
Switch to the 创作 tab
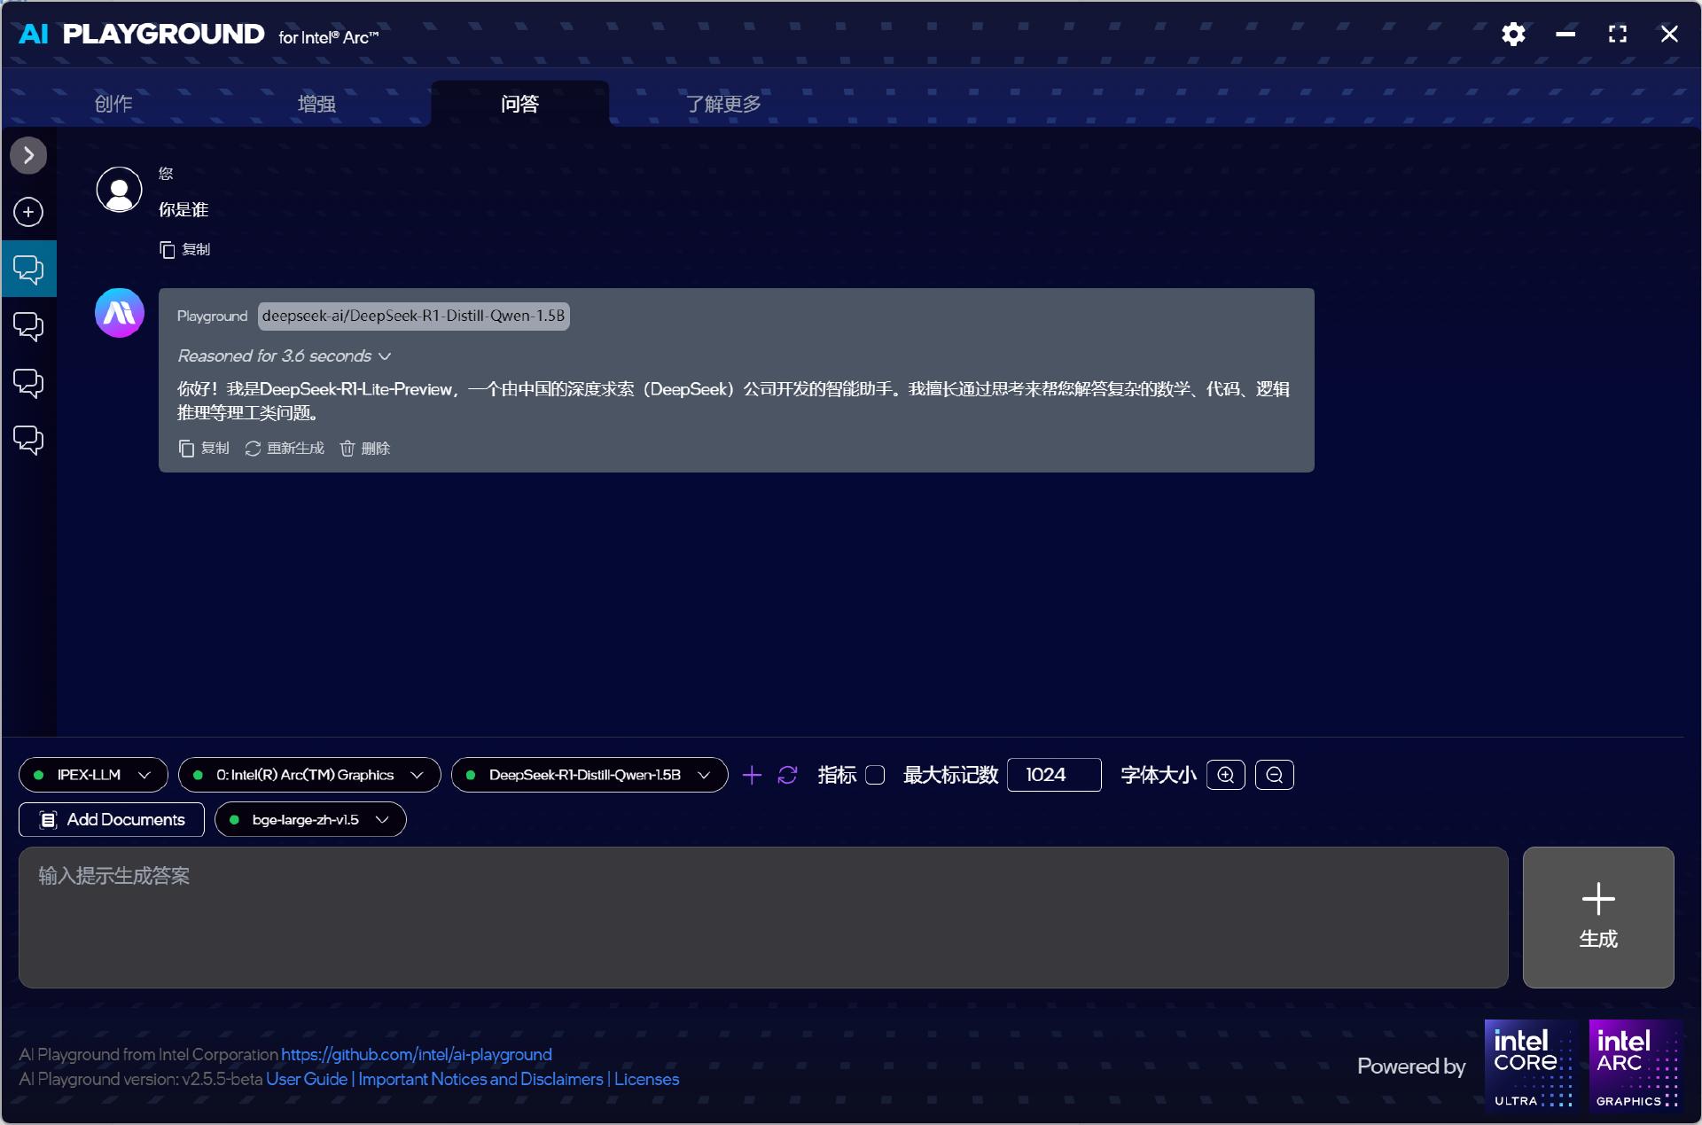[113, 104]
